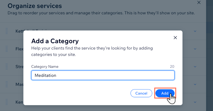Expand the Kettlebell row chevron
This screenshot has width=213, height=111.
click(x=195, y=31)
